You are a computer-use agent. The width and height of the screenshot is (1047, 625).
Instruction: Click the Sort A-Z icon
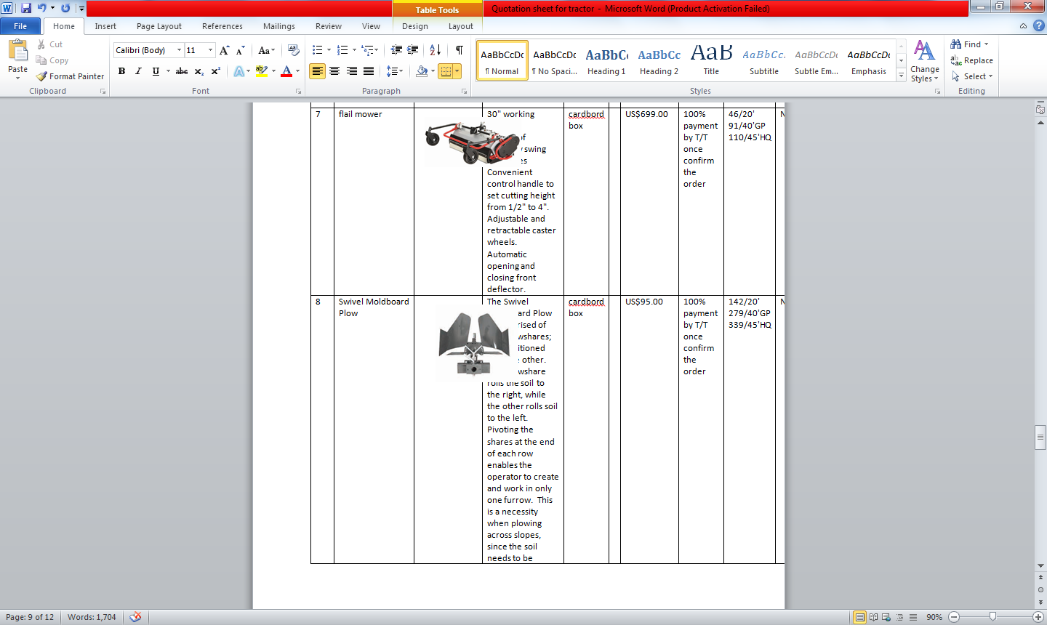pos(435,50)
